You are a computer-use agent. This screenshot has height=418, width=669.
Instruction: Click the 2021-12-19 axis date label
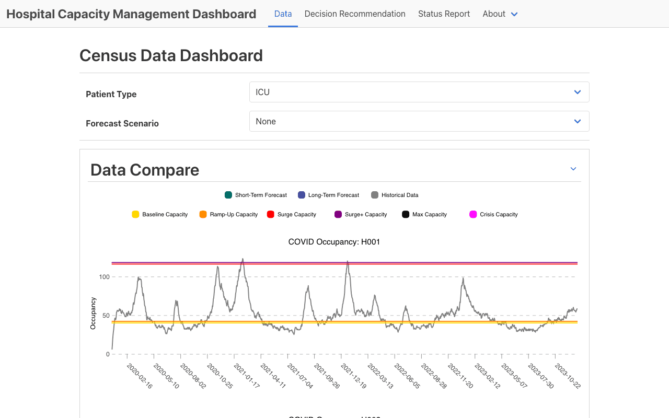(354, 376)
